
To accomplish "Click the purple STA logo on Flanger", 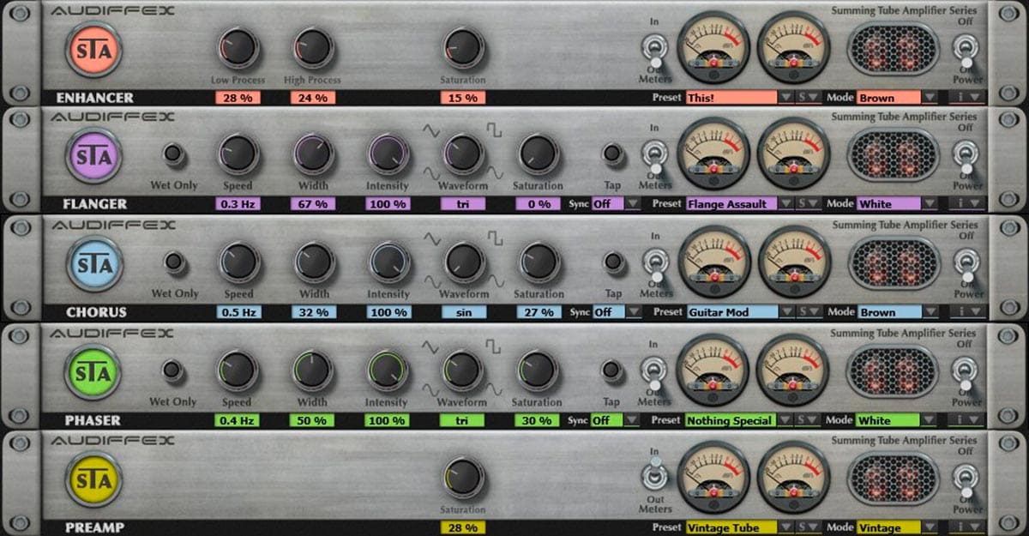I will coord(94,155).
